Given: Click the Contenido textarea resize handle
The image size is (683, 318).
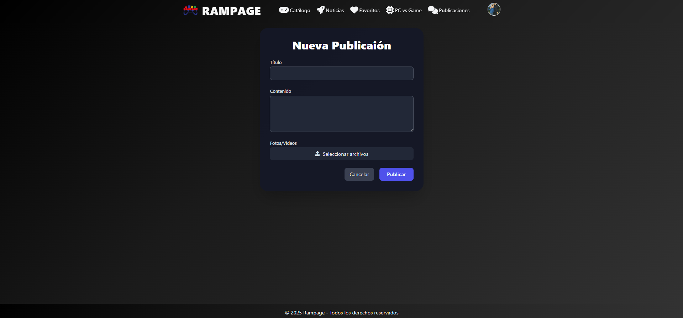Looking at the screenshot, I should [411, 130].
